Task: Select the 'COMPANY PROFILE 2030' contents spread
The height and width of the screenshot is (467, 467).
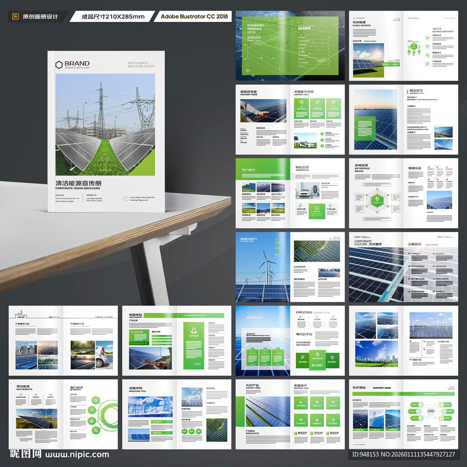Action: [290, 46]
